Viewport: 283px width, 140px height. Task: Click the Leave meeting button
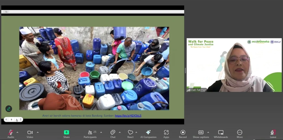point(273,133)
